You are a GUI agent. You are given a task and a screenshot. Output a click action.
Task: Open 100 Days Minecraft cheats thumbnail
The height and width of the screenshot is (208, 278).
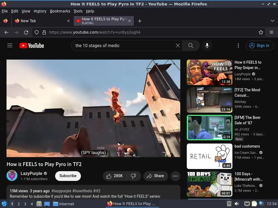pos(209,184)
